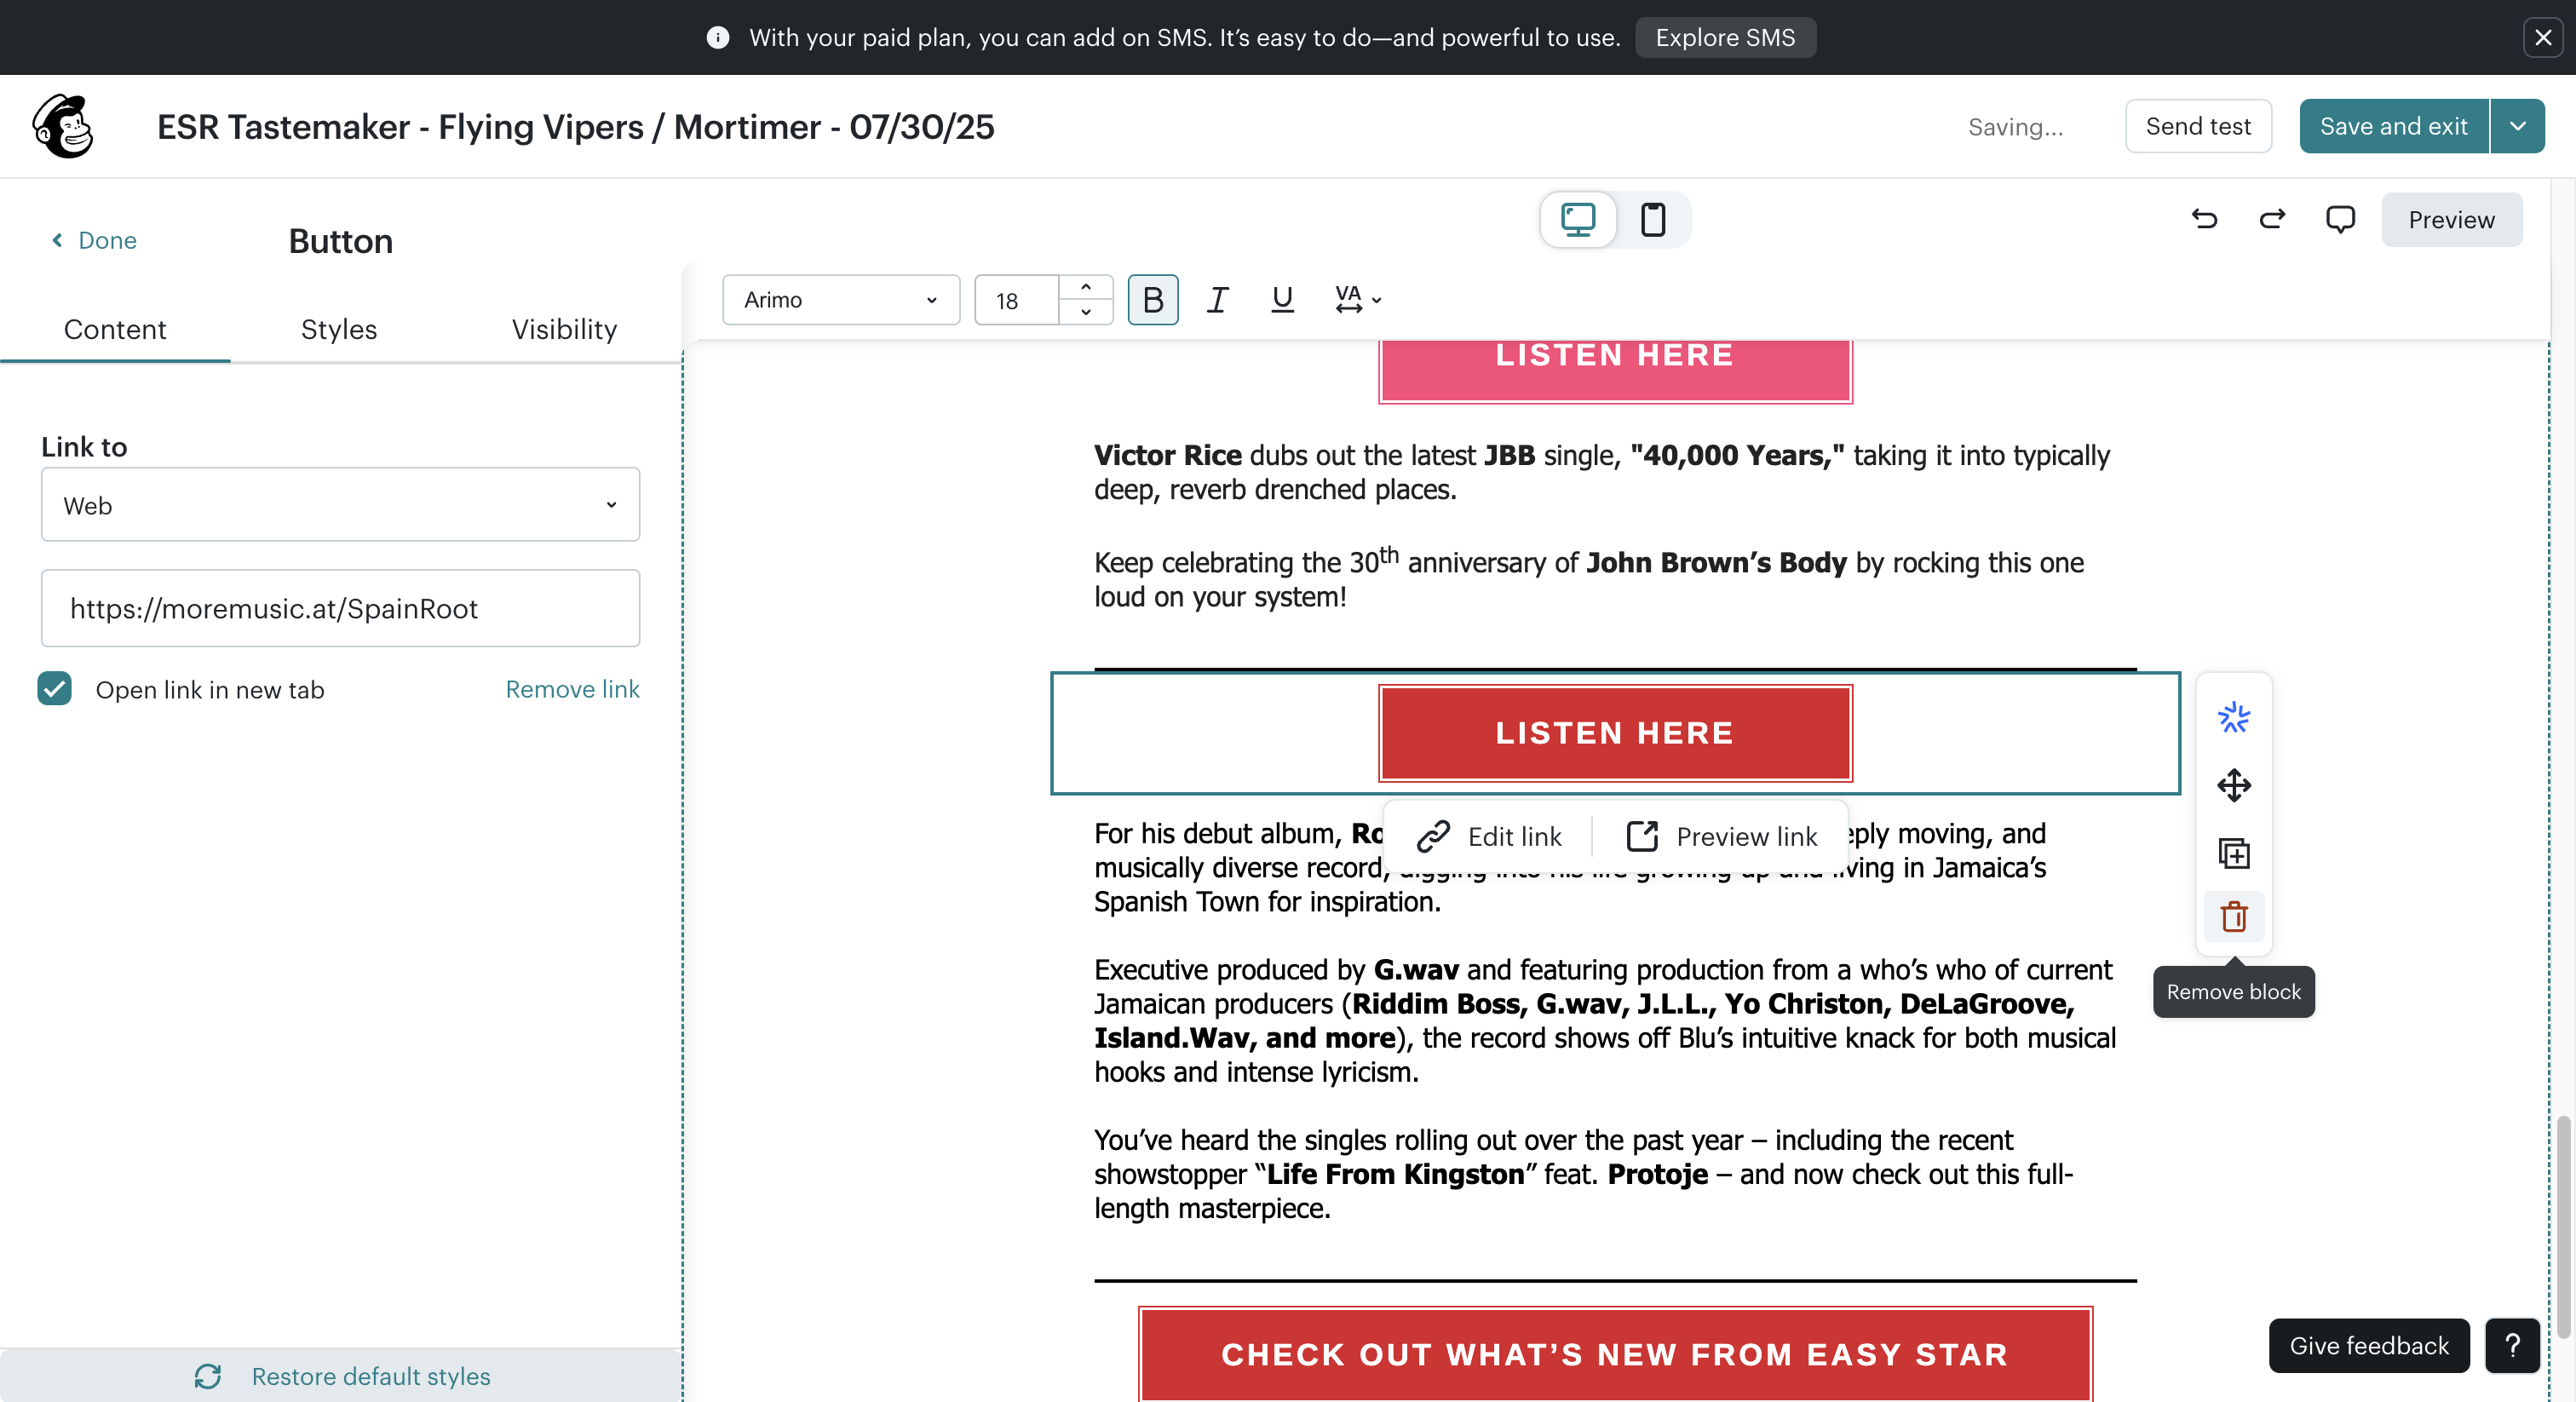Switch to desktop preview mode
Image resolution: width=2576 pixels, height=1402 pixels.
pos(1578,219)
